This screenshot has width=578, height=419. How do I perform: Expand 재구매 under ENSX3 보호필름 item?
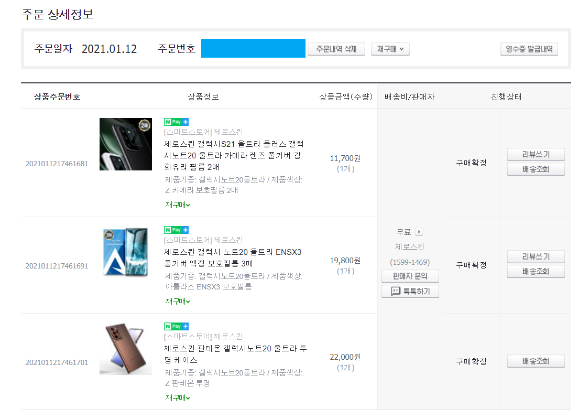click(177, 302)
